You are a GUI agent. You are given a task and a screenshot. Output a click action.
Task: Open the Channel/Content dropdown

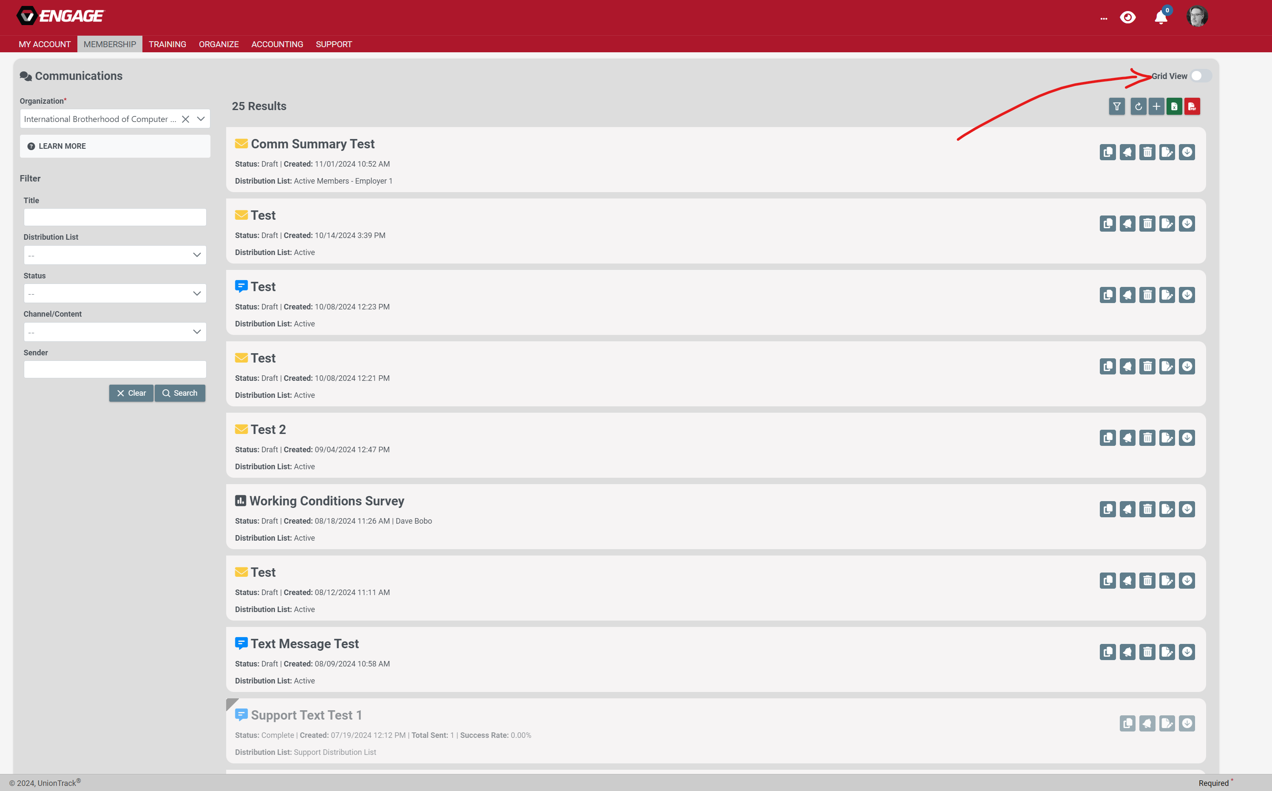115,332
